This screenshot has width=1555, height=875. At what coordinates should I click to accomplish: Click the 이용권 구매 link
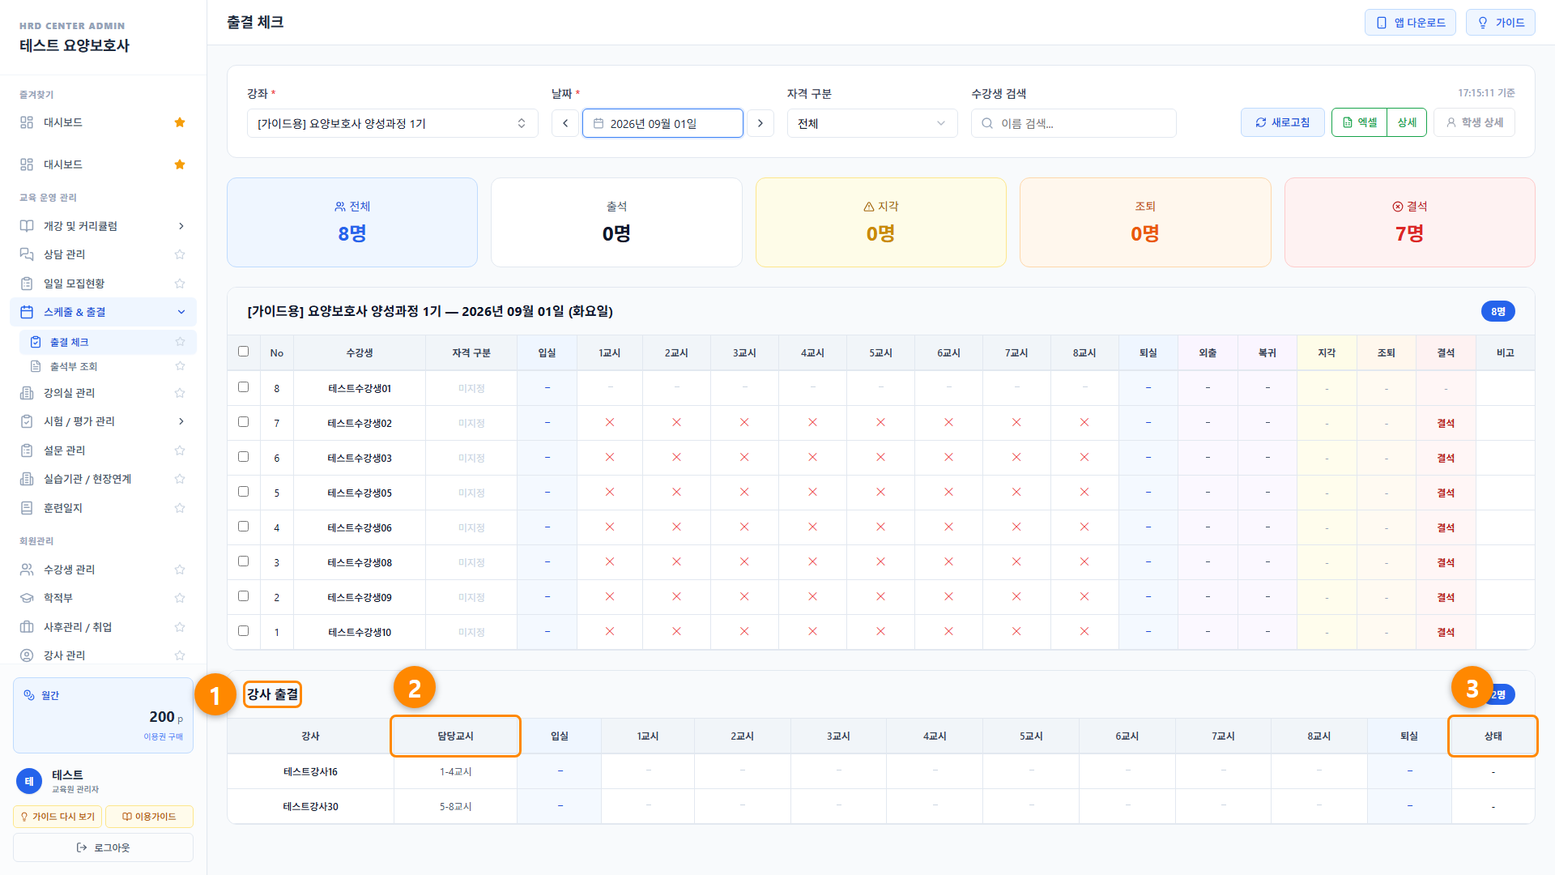point(164,736)
